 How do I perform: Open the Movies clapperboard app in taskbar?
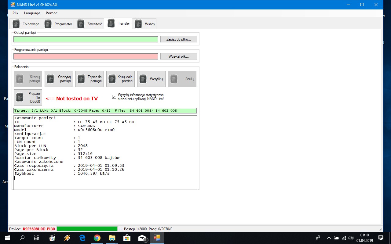52,238
